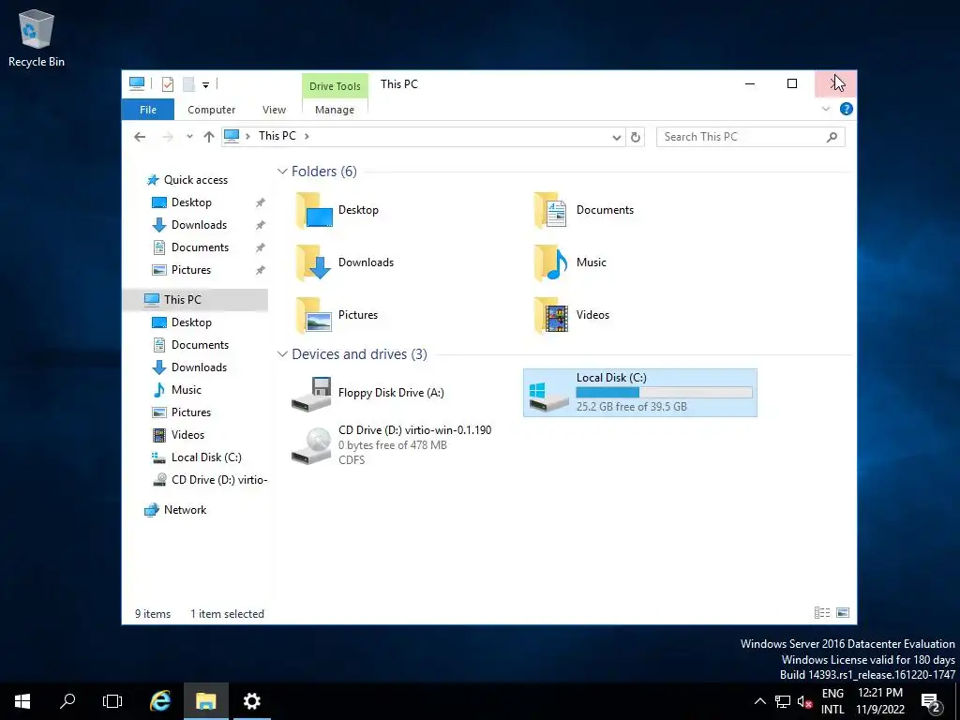Maximize the This PC window
960x720 pixels.
click(x=792, y=83)
